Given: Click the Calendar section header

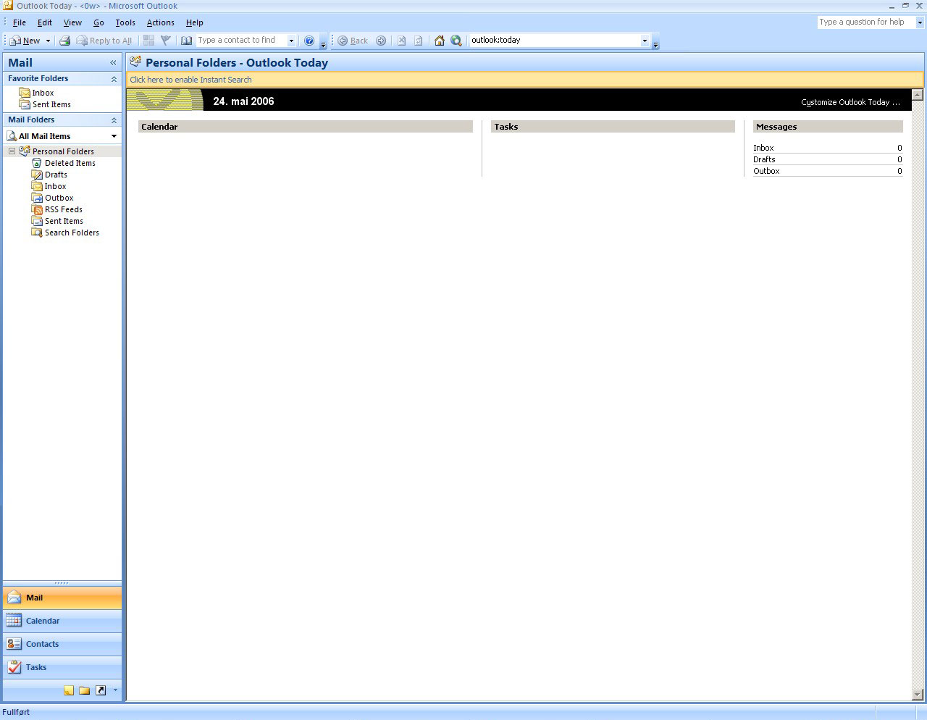Looking at the screenshot, I should (305, 127).
